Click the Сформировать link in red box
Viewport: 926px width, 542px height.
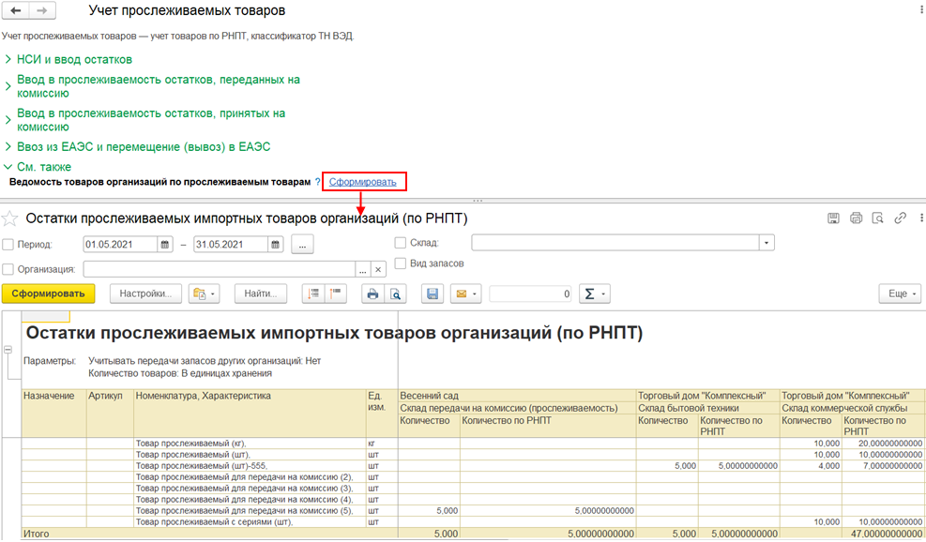click(x=363, y=181)
